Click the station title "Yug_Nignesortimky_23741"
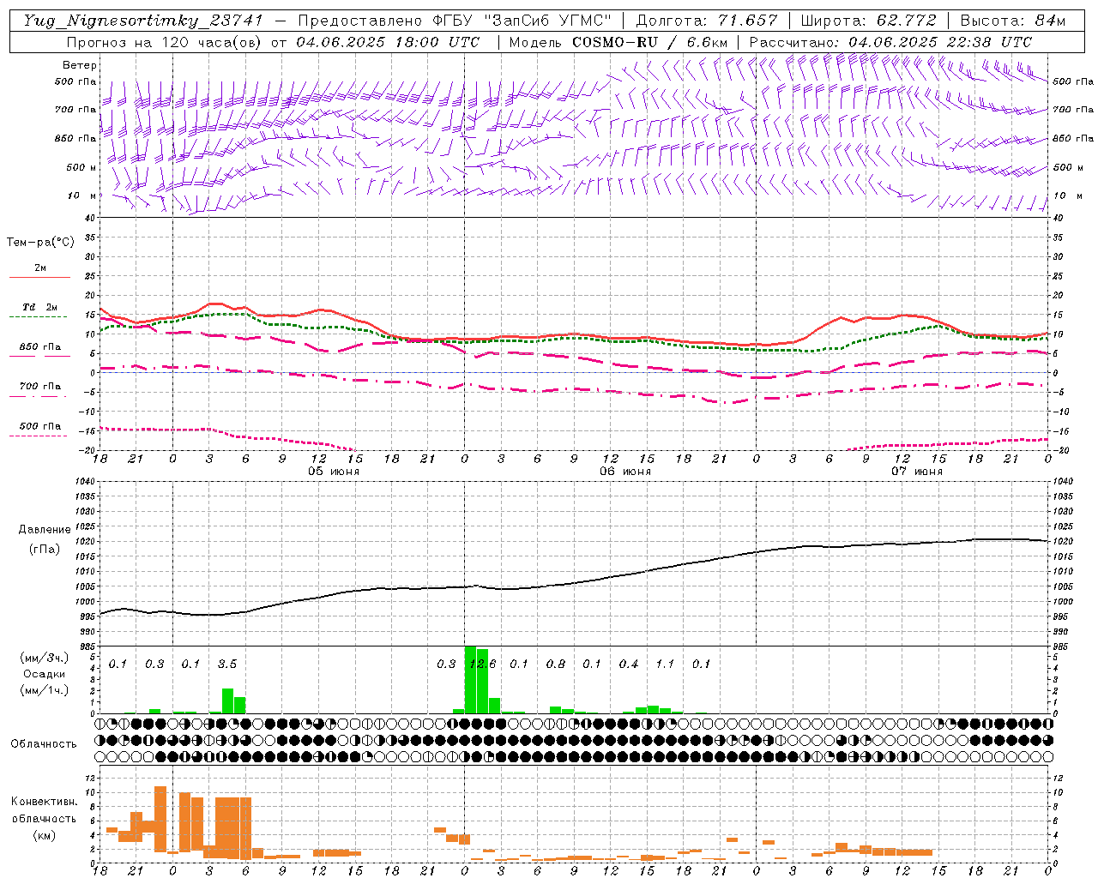 click(142, 21)
